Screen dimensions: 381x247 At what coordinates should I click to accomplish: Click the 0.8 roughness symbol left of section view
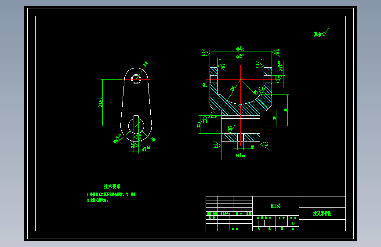pos(205,120)
